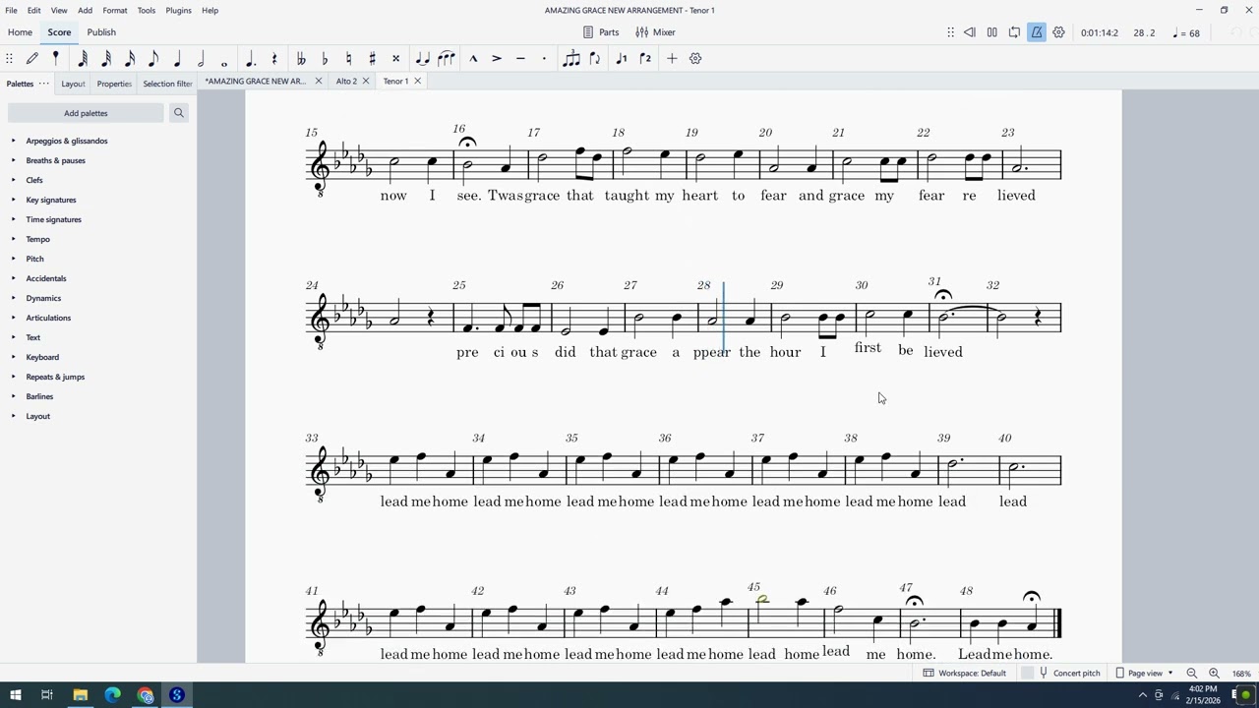Zoom out the score view

point(1192,674)
